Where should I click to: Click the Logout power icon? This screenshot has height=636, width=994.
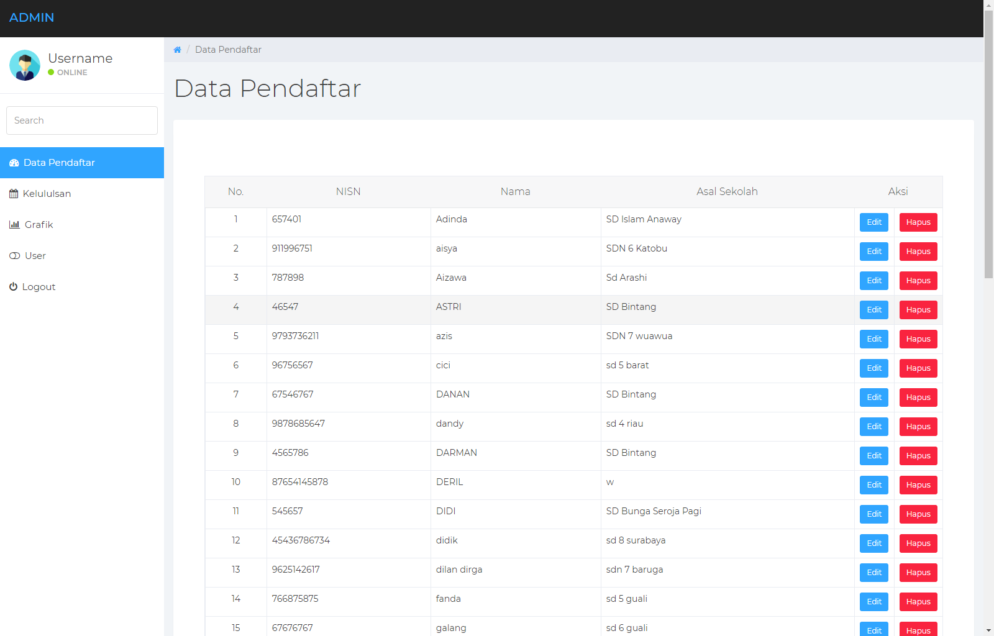(13, 287)
